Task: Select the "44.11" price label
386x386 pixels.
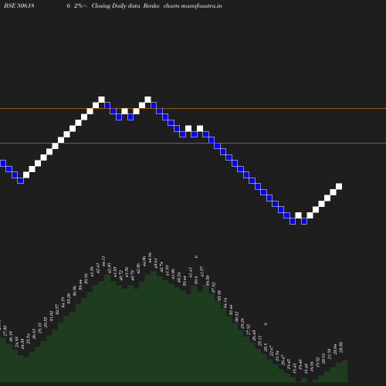Action: (103, 261)
